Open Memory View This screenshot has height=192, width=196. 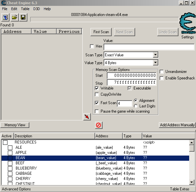(x=15, y=125)
